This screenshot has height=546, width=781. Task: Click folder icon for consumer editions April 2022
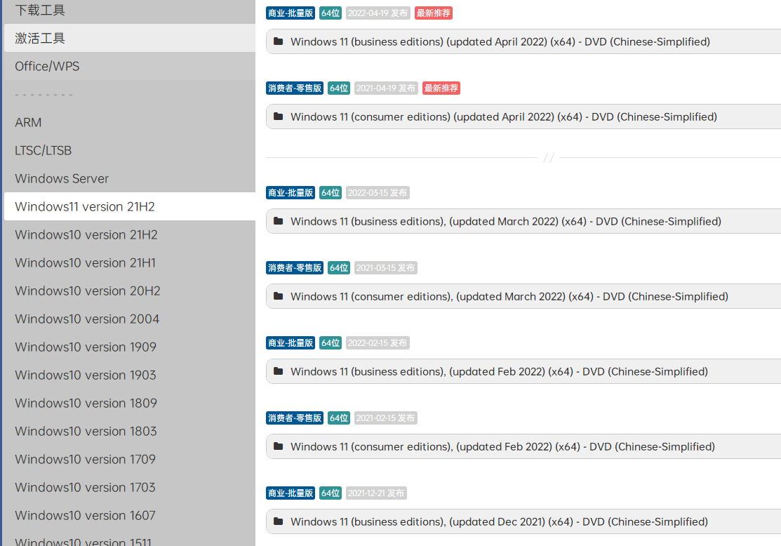pyautogui.click(x=279, y=116)
